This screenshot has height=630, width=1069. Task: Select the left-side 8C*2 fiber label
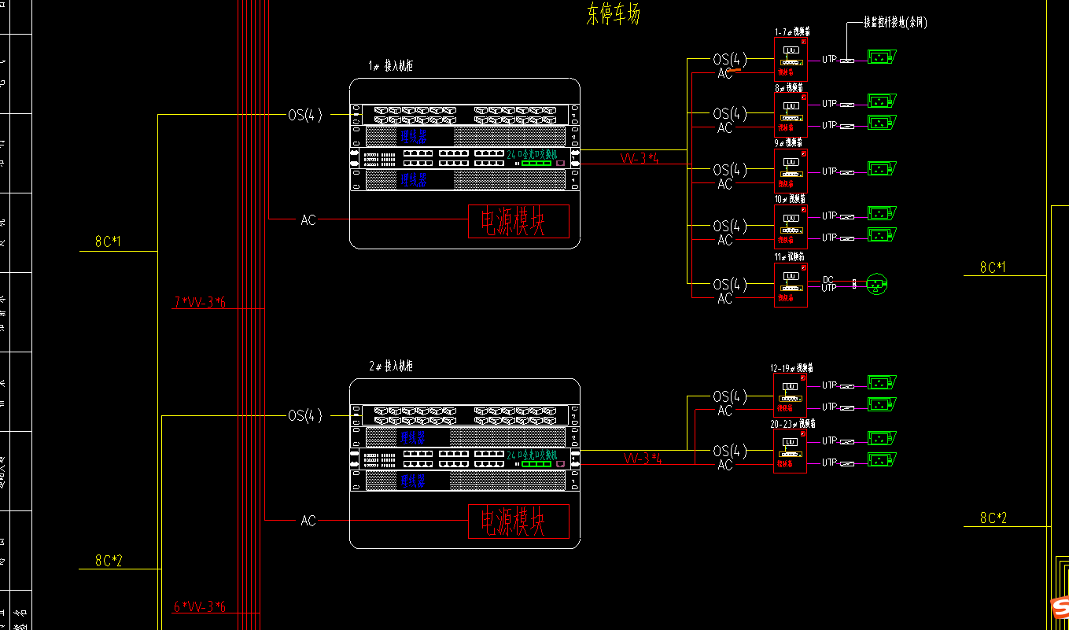pyautogui.click(x=109, y=561)
